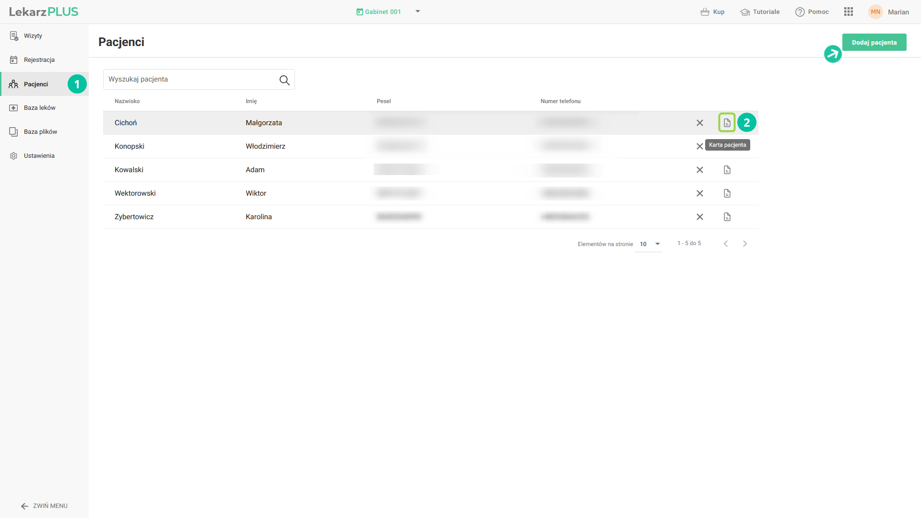The image size is (921, 518).
Task: Open the apps grid icon
Action: tap(848, 12)
